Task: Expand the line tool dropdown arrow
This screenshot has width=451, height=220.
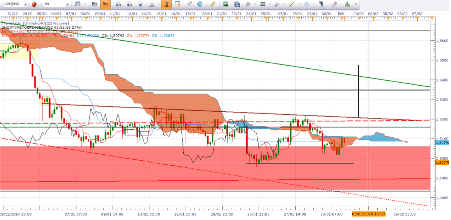Action: 299,5
